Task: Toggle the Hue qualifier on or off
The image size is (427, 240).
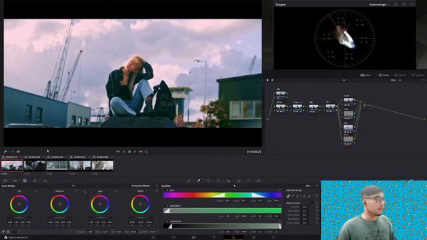Action: pyautogui.click(x=167, y=191)
